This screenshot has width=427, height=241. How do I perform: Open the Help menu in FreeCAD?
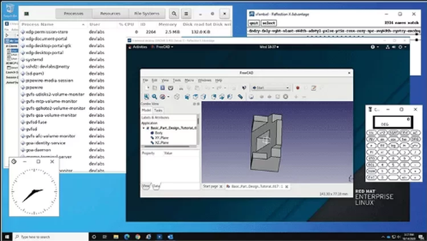(218, 80)
